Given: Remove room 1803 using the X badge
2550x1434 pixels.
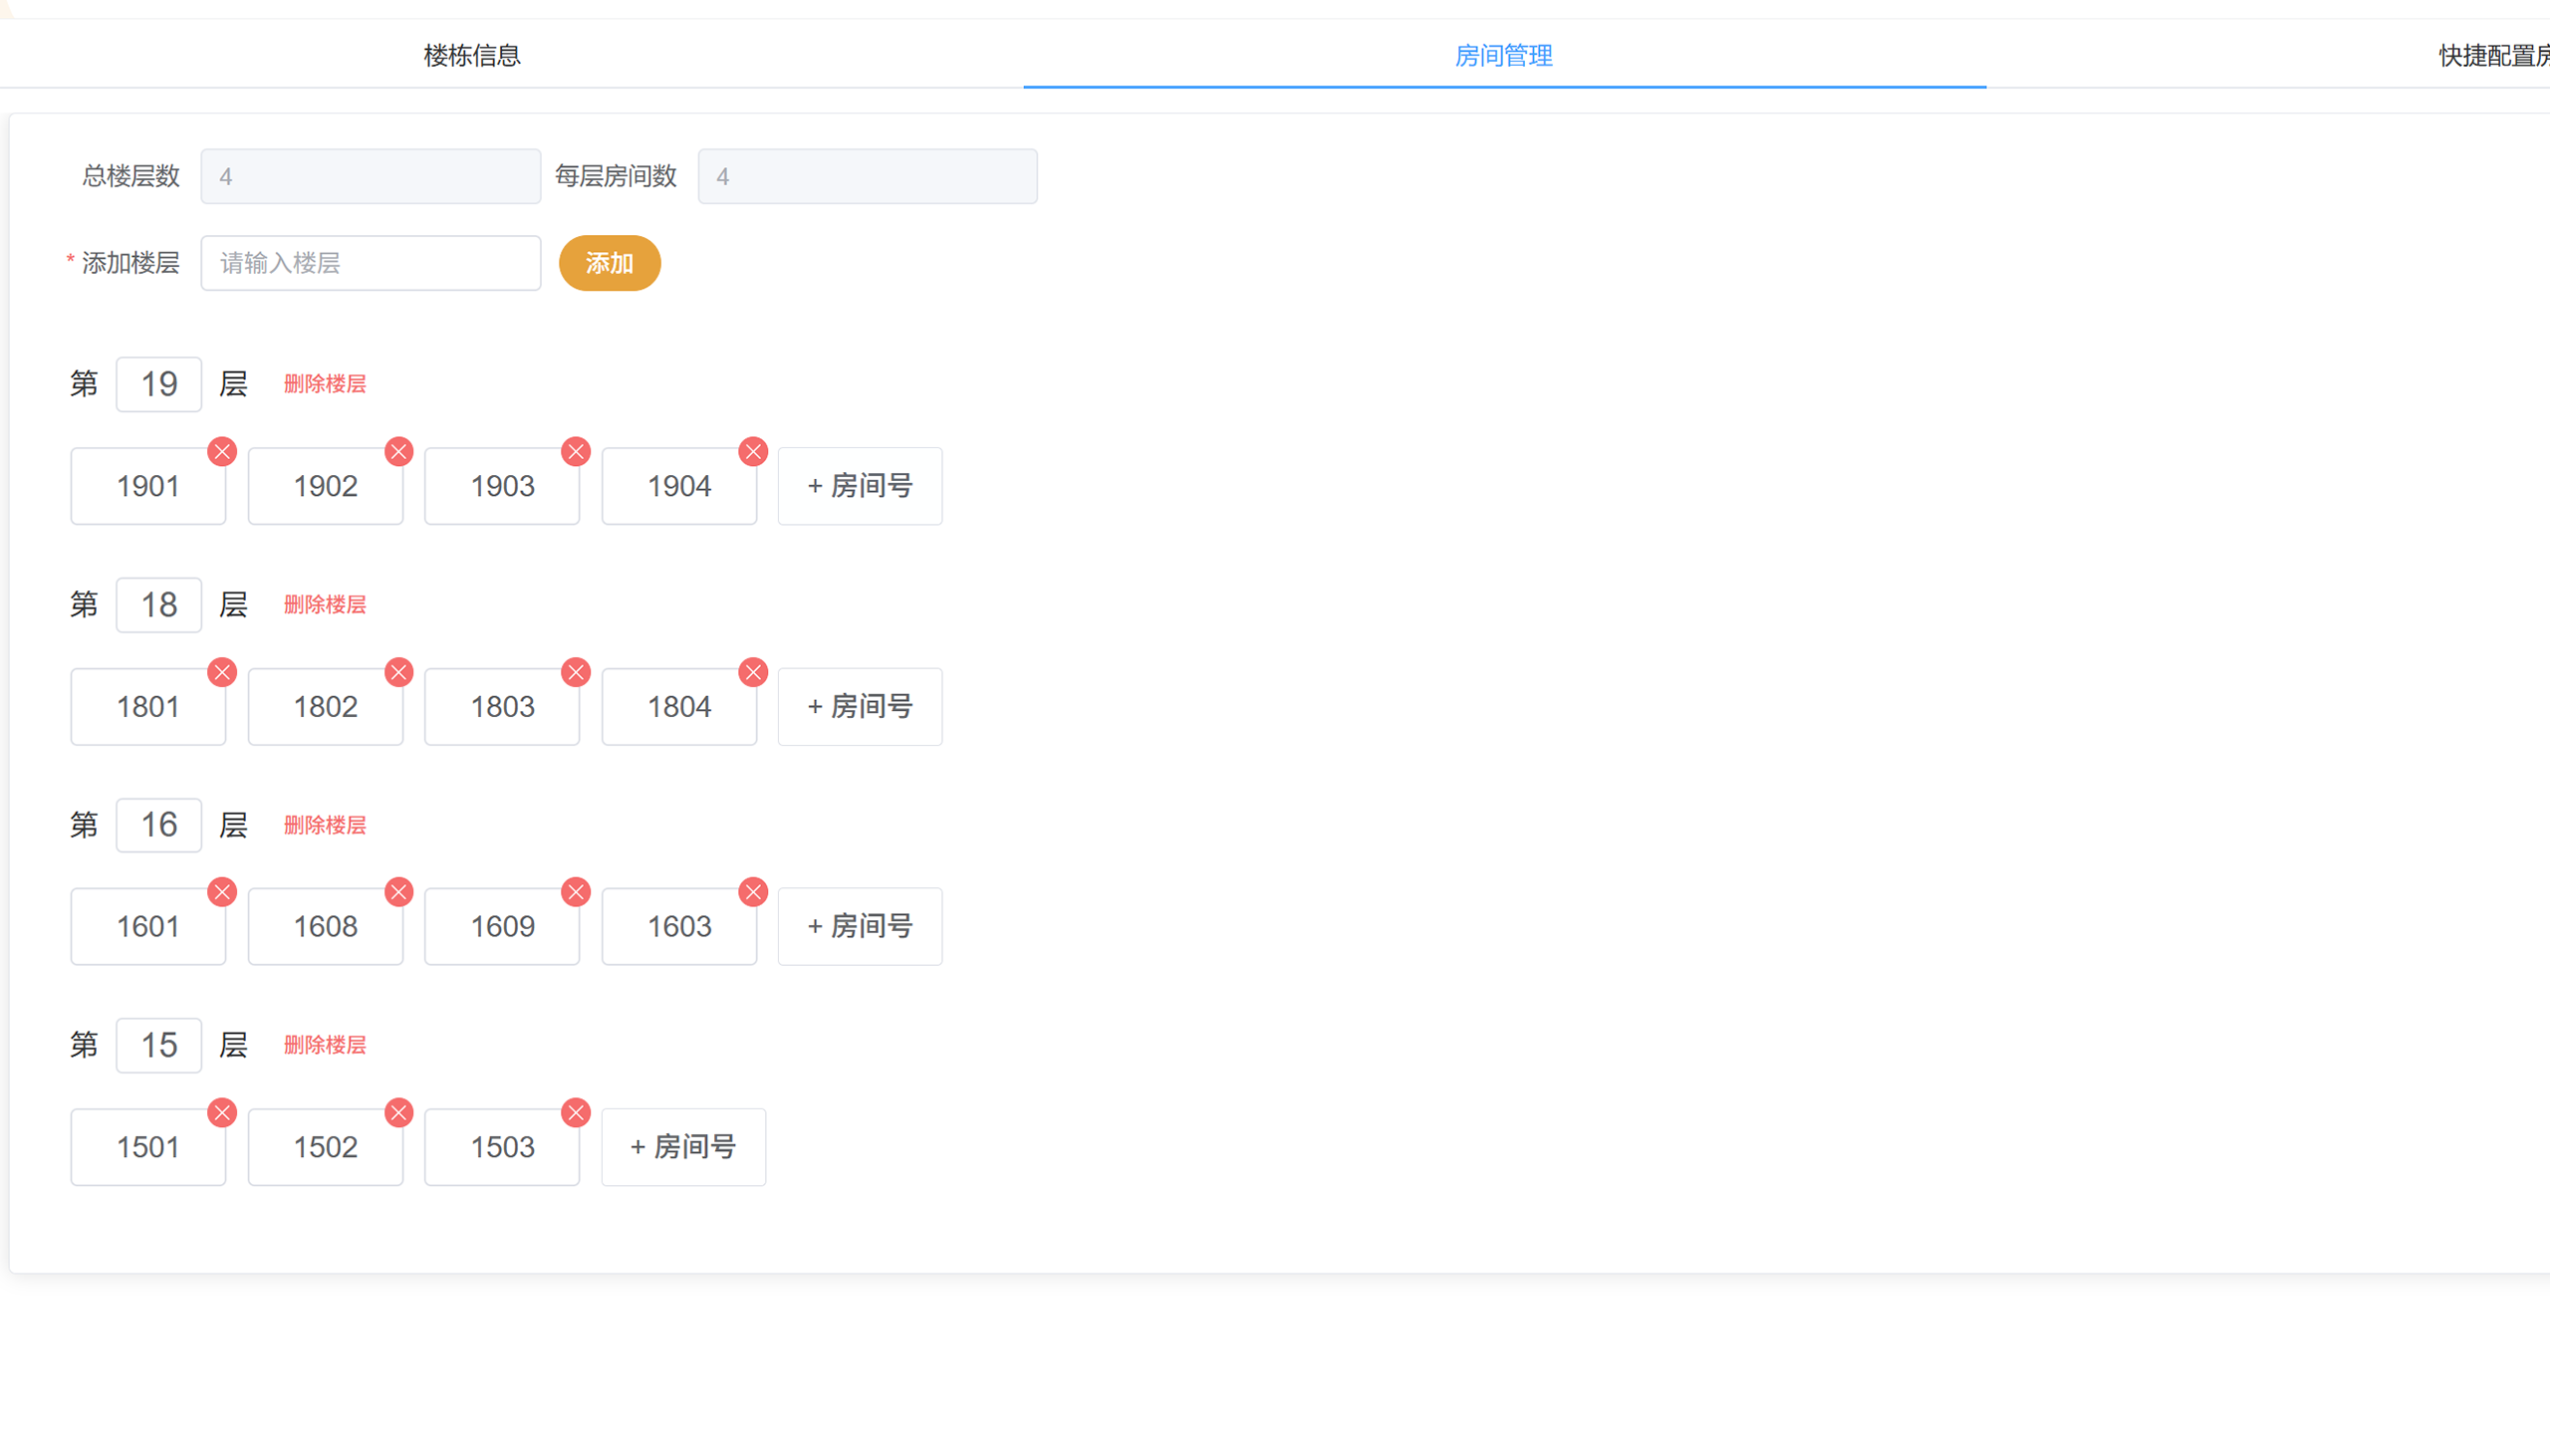Looking at the screenshot, I should click(576, 673).
